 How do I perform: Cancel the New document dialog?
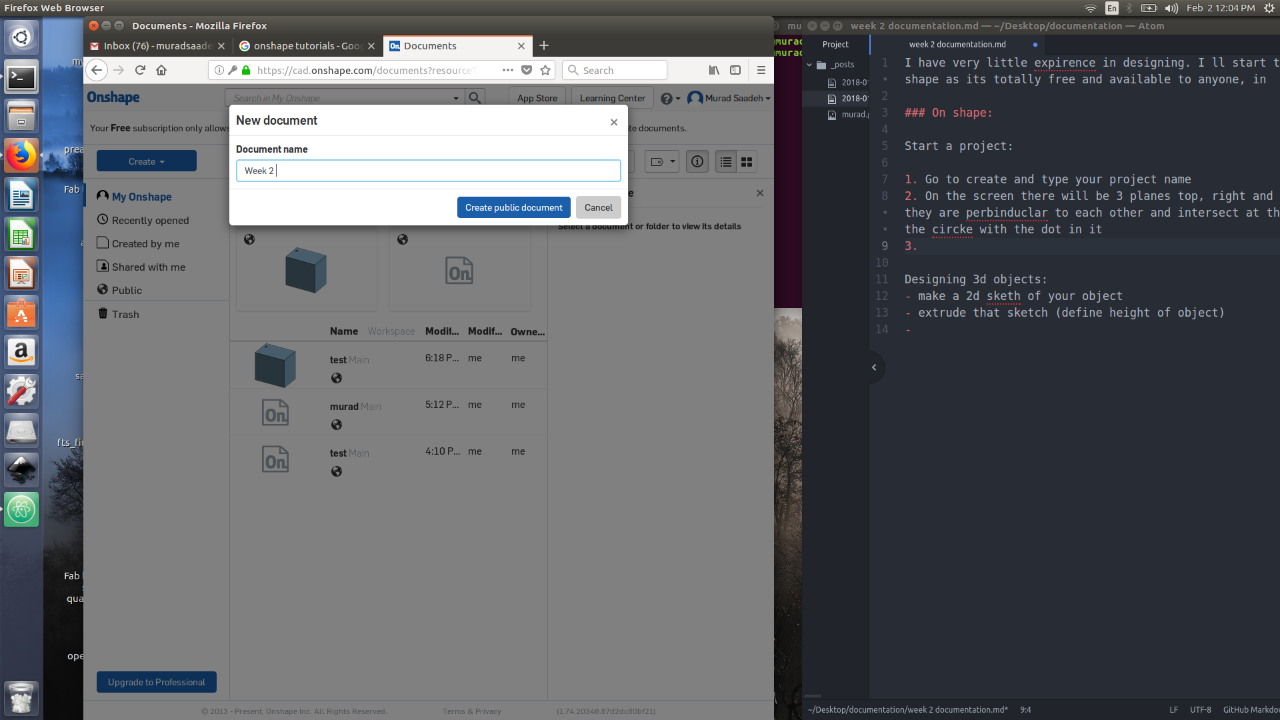pyautogui.click(x=598, y=207)
